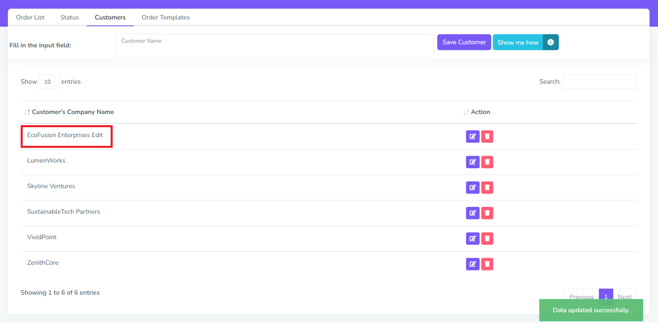The height and width of the screenshot is (323, 658).
Task: Open edit for VividPoint customer
Action: point(473,238)
